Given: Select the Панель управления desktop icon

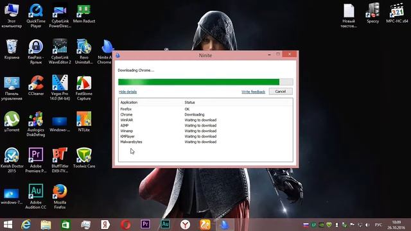Looking at the screenshot, I should click(x=12, y=88).
